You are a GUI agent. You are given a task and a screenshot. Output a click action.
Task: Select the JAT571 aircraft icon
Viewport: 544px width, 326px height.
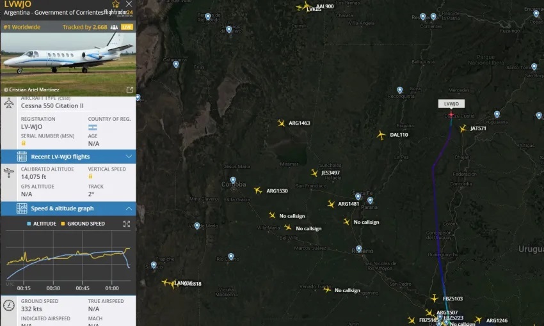click(463, 128)
